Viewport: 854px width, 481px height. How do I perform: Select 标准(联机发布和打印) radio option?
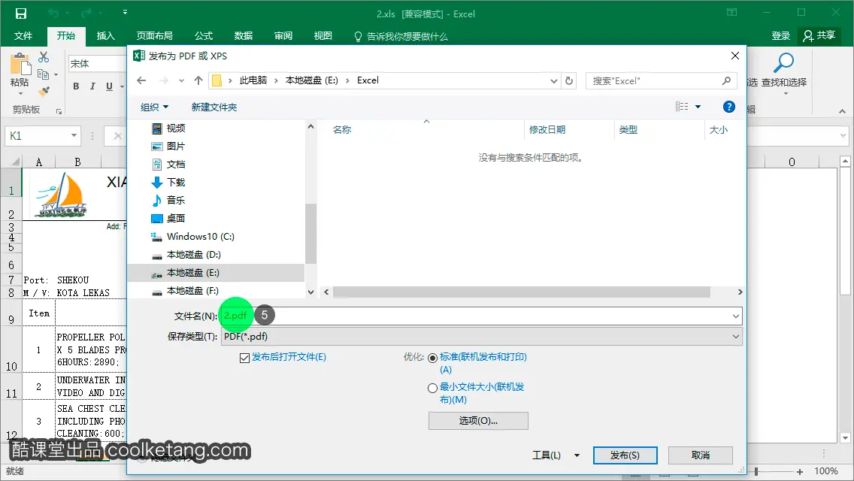[432, 358]
